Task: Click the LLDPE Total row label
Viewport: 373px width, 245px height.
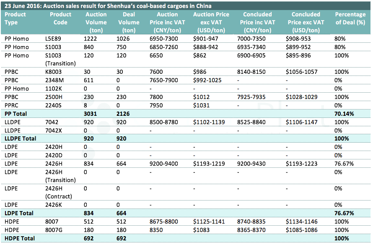Action: (x=20, y=138)
